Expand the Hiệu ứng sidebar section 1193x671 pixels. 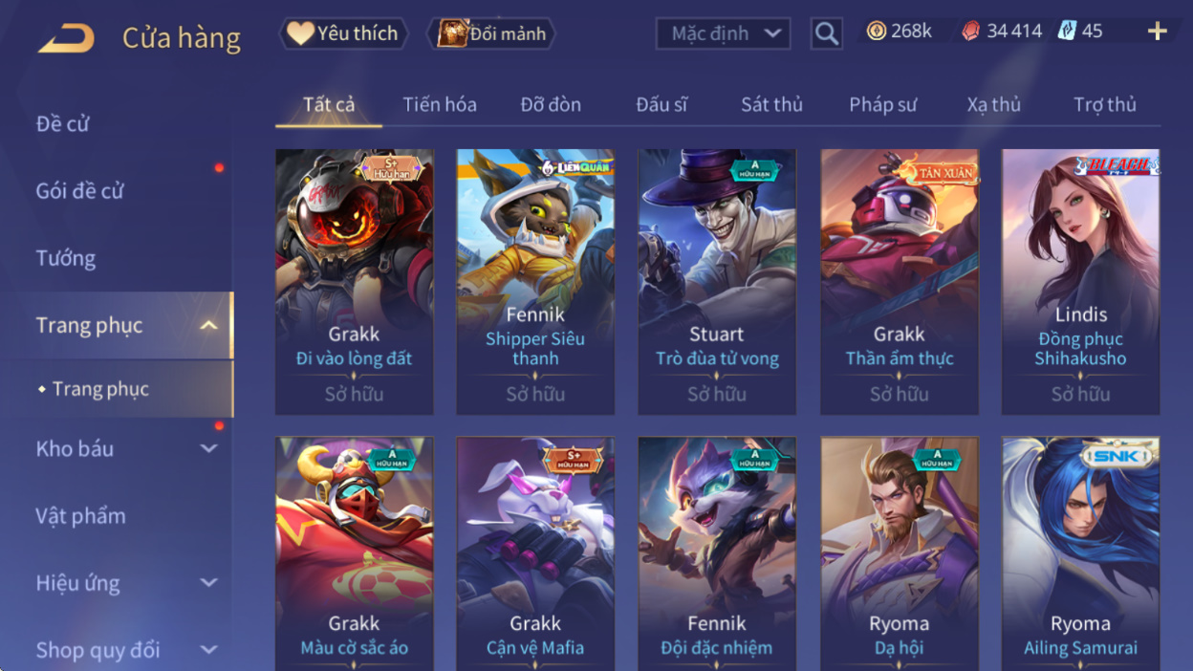[x=208, y=583]
